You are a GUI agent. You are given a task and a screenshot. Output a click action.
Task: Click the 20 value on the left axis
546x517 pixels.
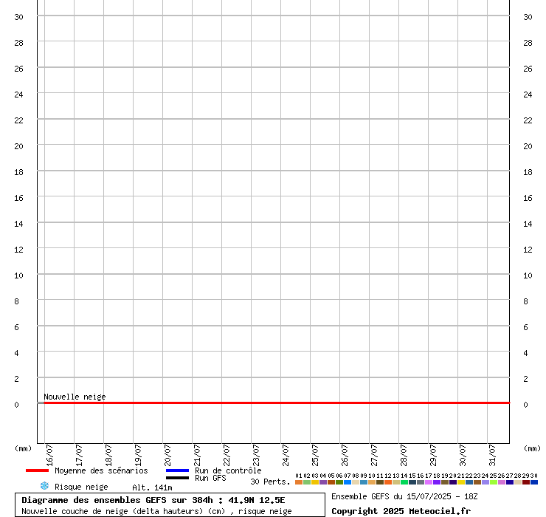18,146
